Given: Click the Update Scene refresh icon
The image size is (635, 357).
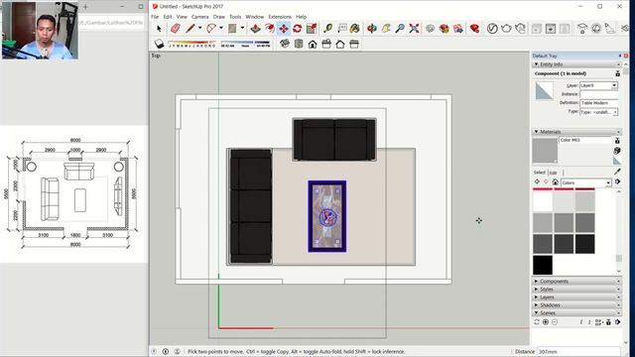Looking at the screenshot, I should point(537,322).
